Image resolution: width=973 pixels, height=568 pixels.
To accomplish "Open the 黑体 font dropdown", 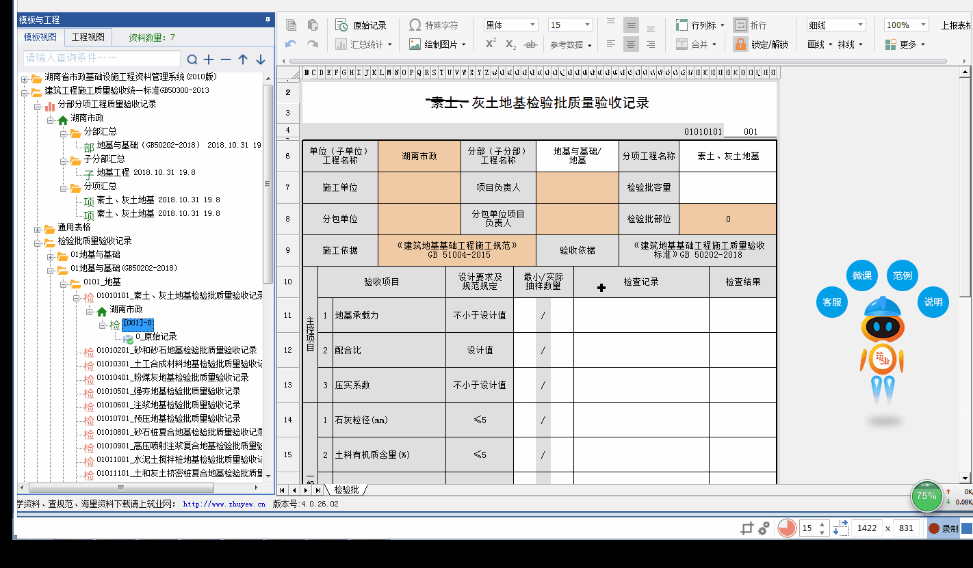I will pyautogui.click(x=511, y=25).
